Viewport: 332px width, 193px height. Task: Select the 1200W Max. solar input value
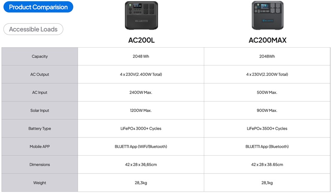[141, 111]
